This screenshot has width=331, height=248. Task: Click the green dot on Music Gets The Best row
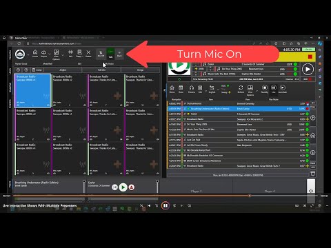coord(295,74)
